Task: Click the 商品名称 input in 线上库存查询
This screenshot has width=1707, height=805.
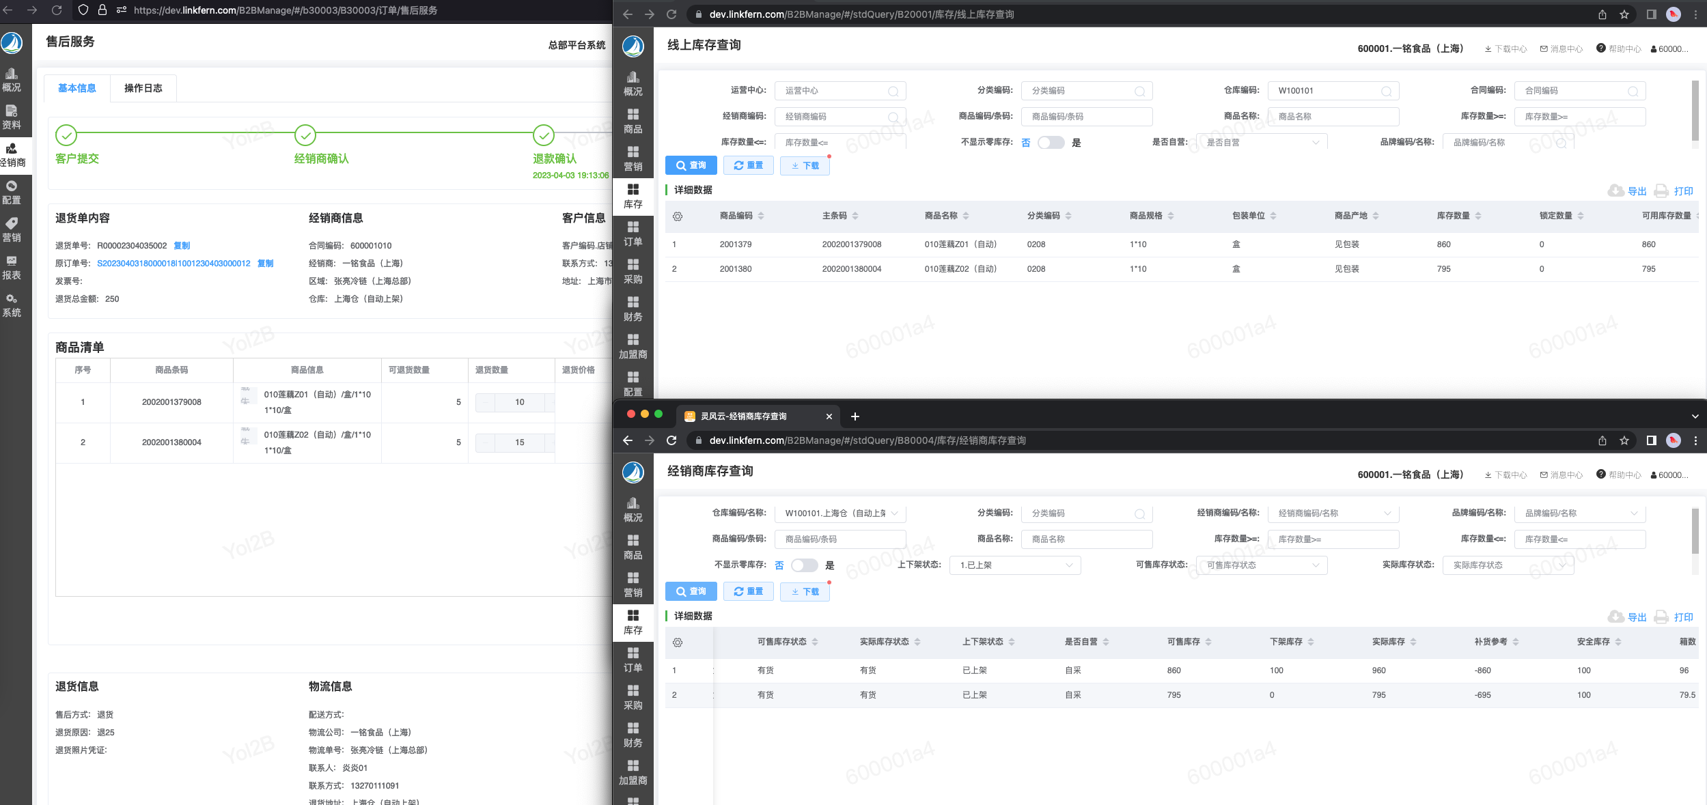Action: click(1332, 117)
